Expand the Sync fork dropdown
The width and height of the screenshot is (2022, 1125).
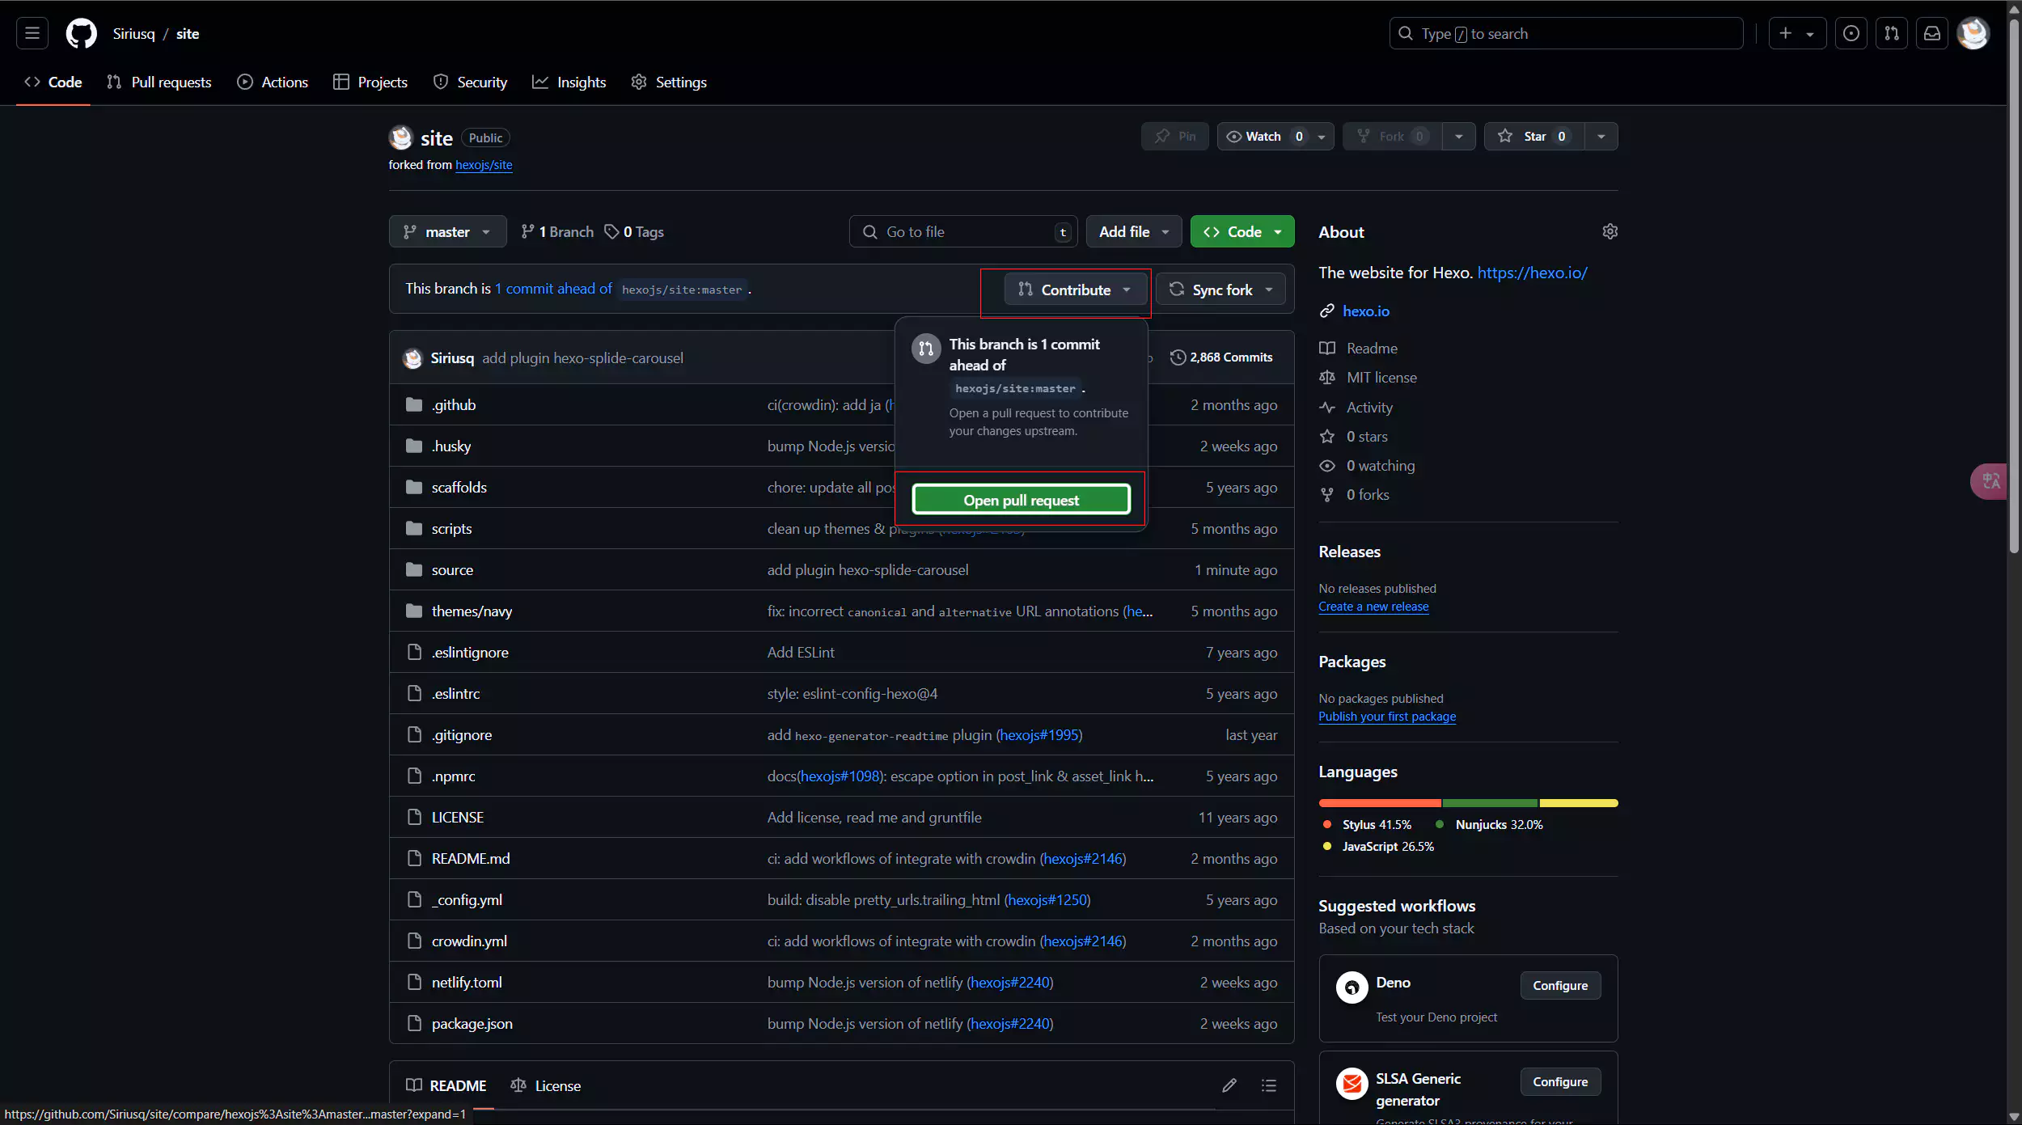(x=1220, y=290)
